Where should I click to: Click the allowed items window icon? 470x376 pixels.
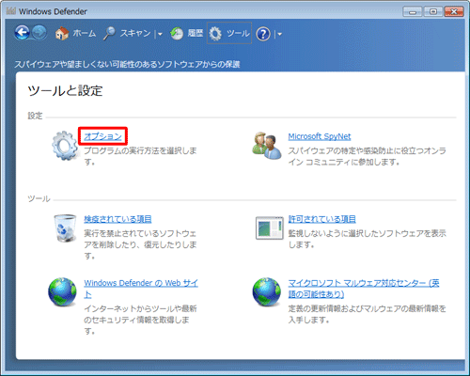270,228
